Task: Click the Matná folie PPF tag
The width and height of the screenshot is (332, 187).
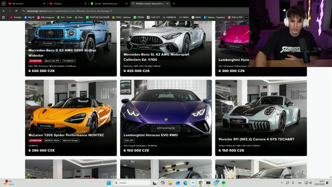Action: click(52, 61)
